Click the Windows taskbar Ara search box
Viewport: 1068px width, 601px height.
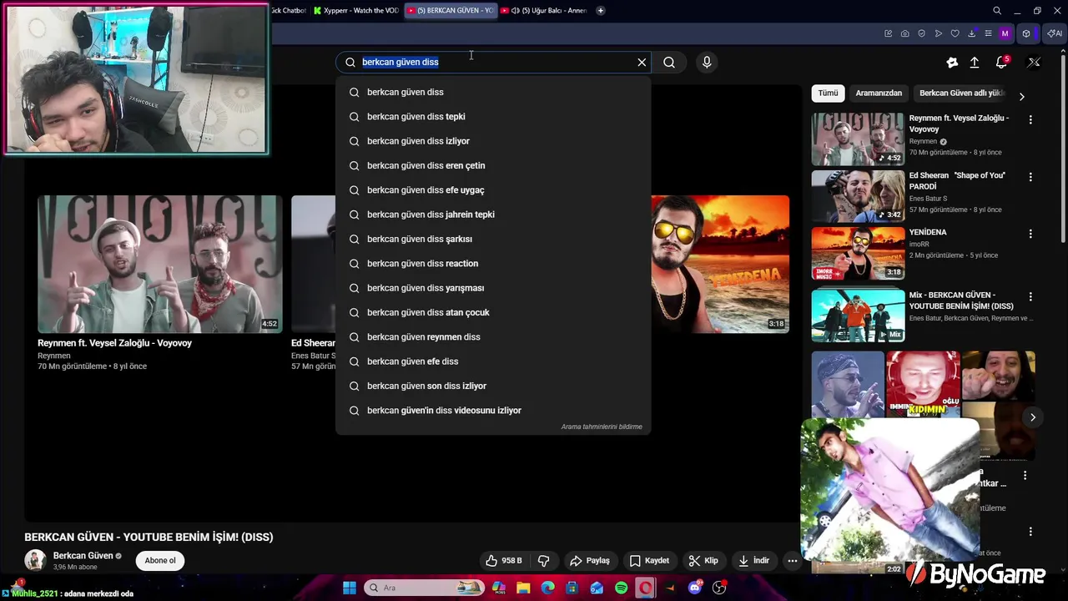click(x=424, y=588)
